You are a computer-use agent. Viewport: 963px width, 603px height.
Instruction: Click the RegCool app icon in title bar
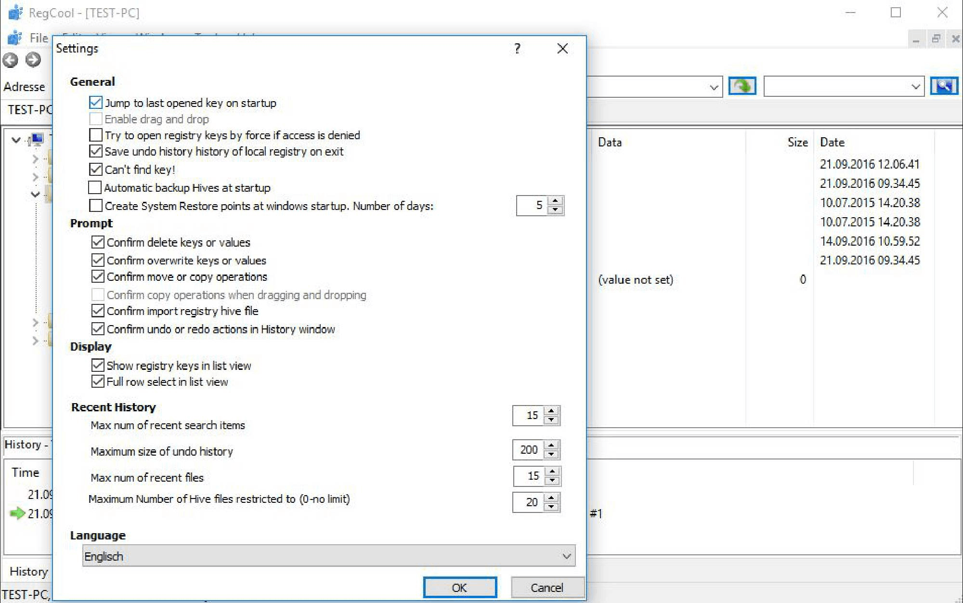[x=15, y=13]
